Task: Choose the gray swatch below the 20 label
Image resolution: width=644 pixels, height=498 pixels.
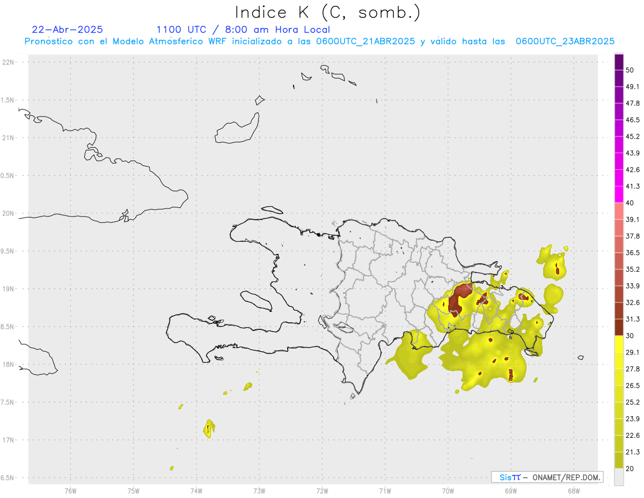Action: click(x=619, y=477)
